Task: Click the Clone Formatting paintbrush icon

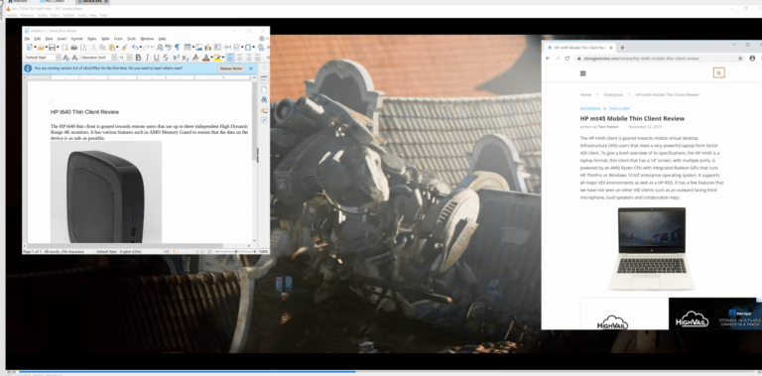Action: pos(124,47)
